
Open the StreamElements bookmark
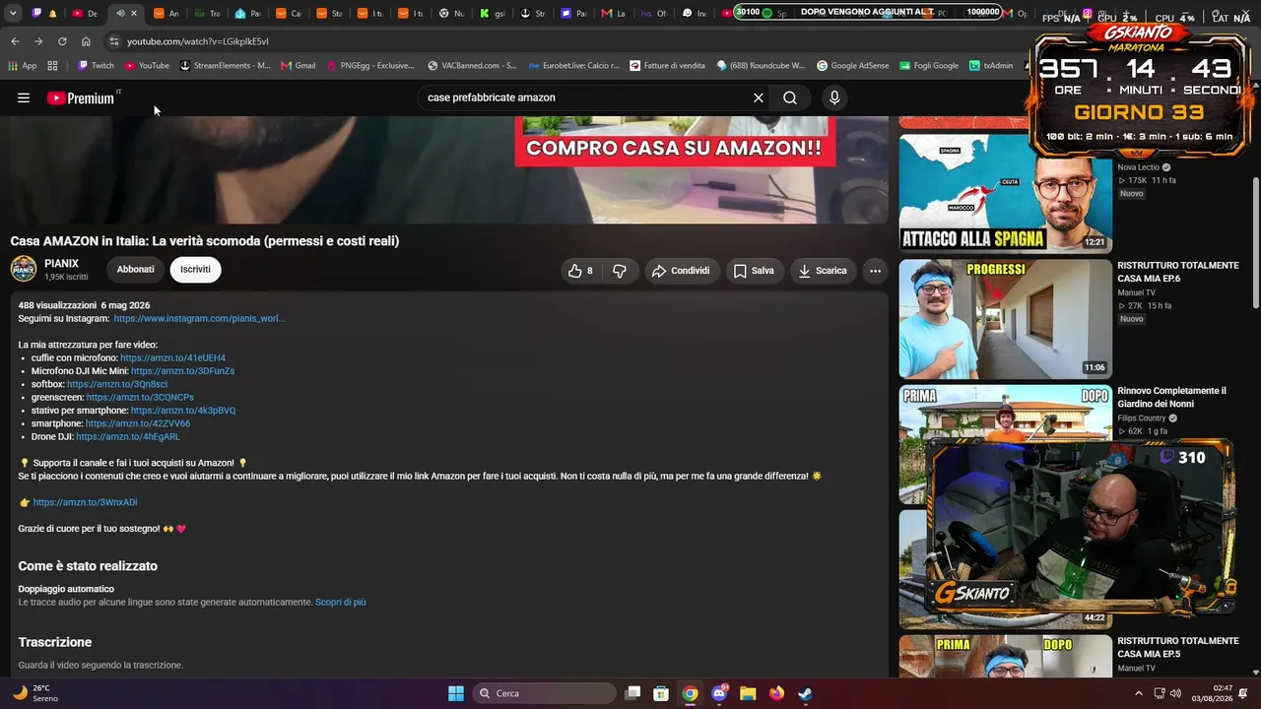[x=225, y=66]
